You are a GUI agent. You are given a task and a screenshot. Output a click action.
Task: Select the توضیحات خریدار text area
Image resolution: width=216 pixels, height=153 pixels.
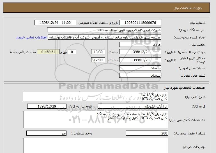(96, 145)
